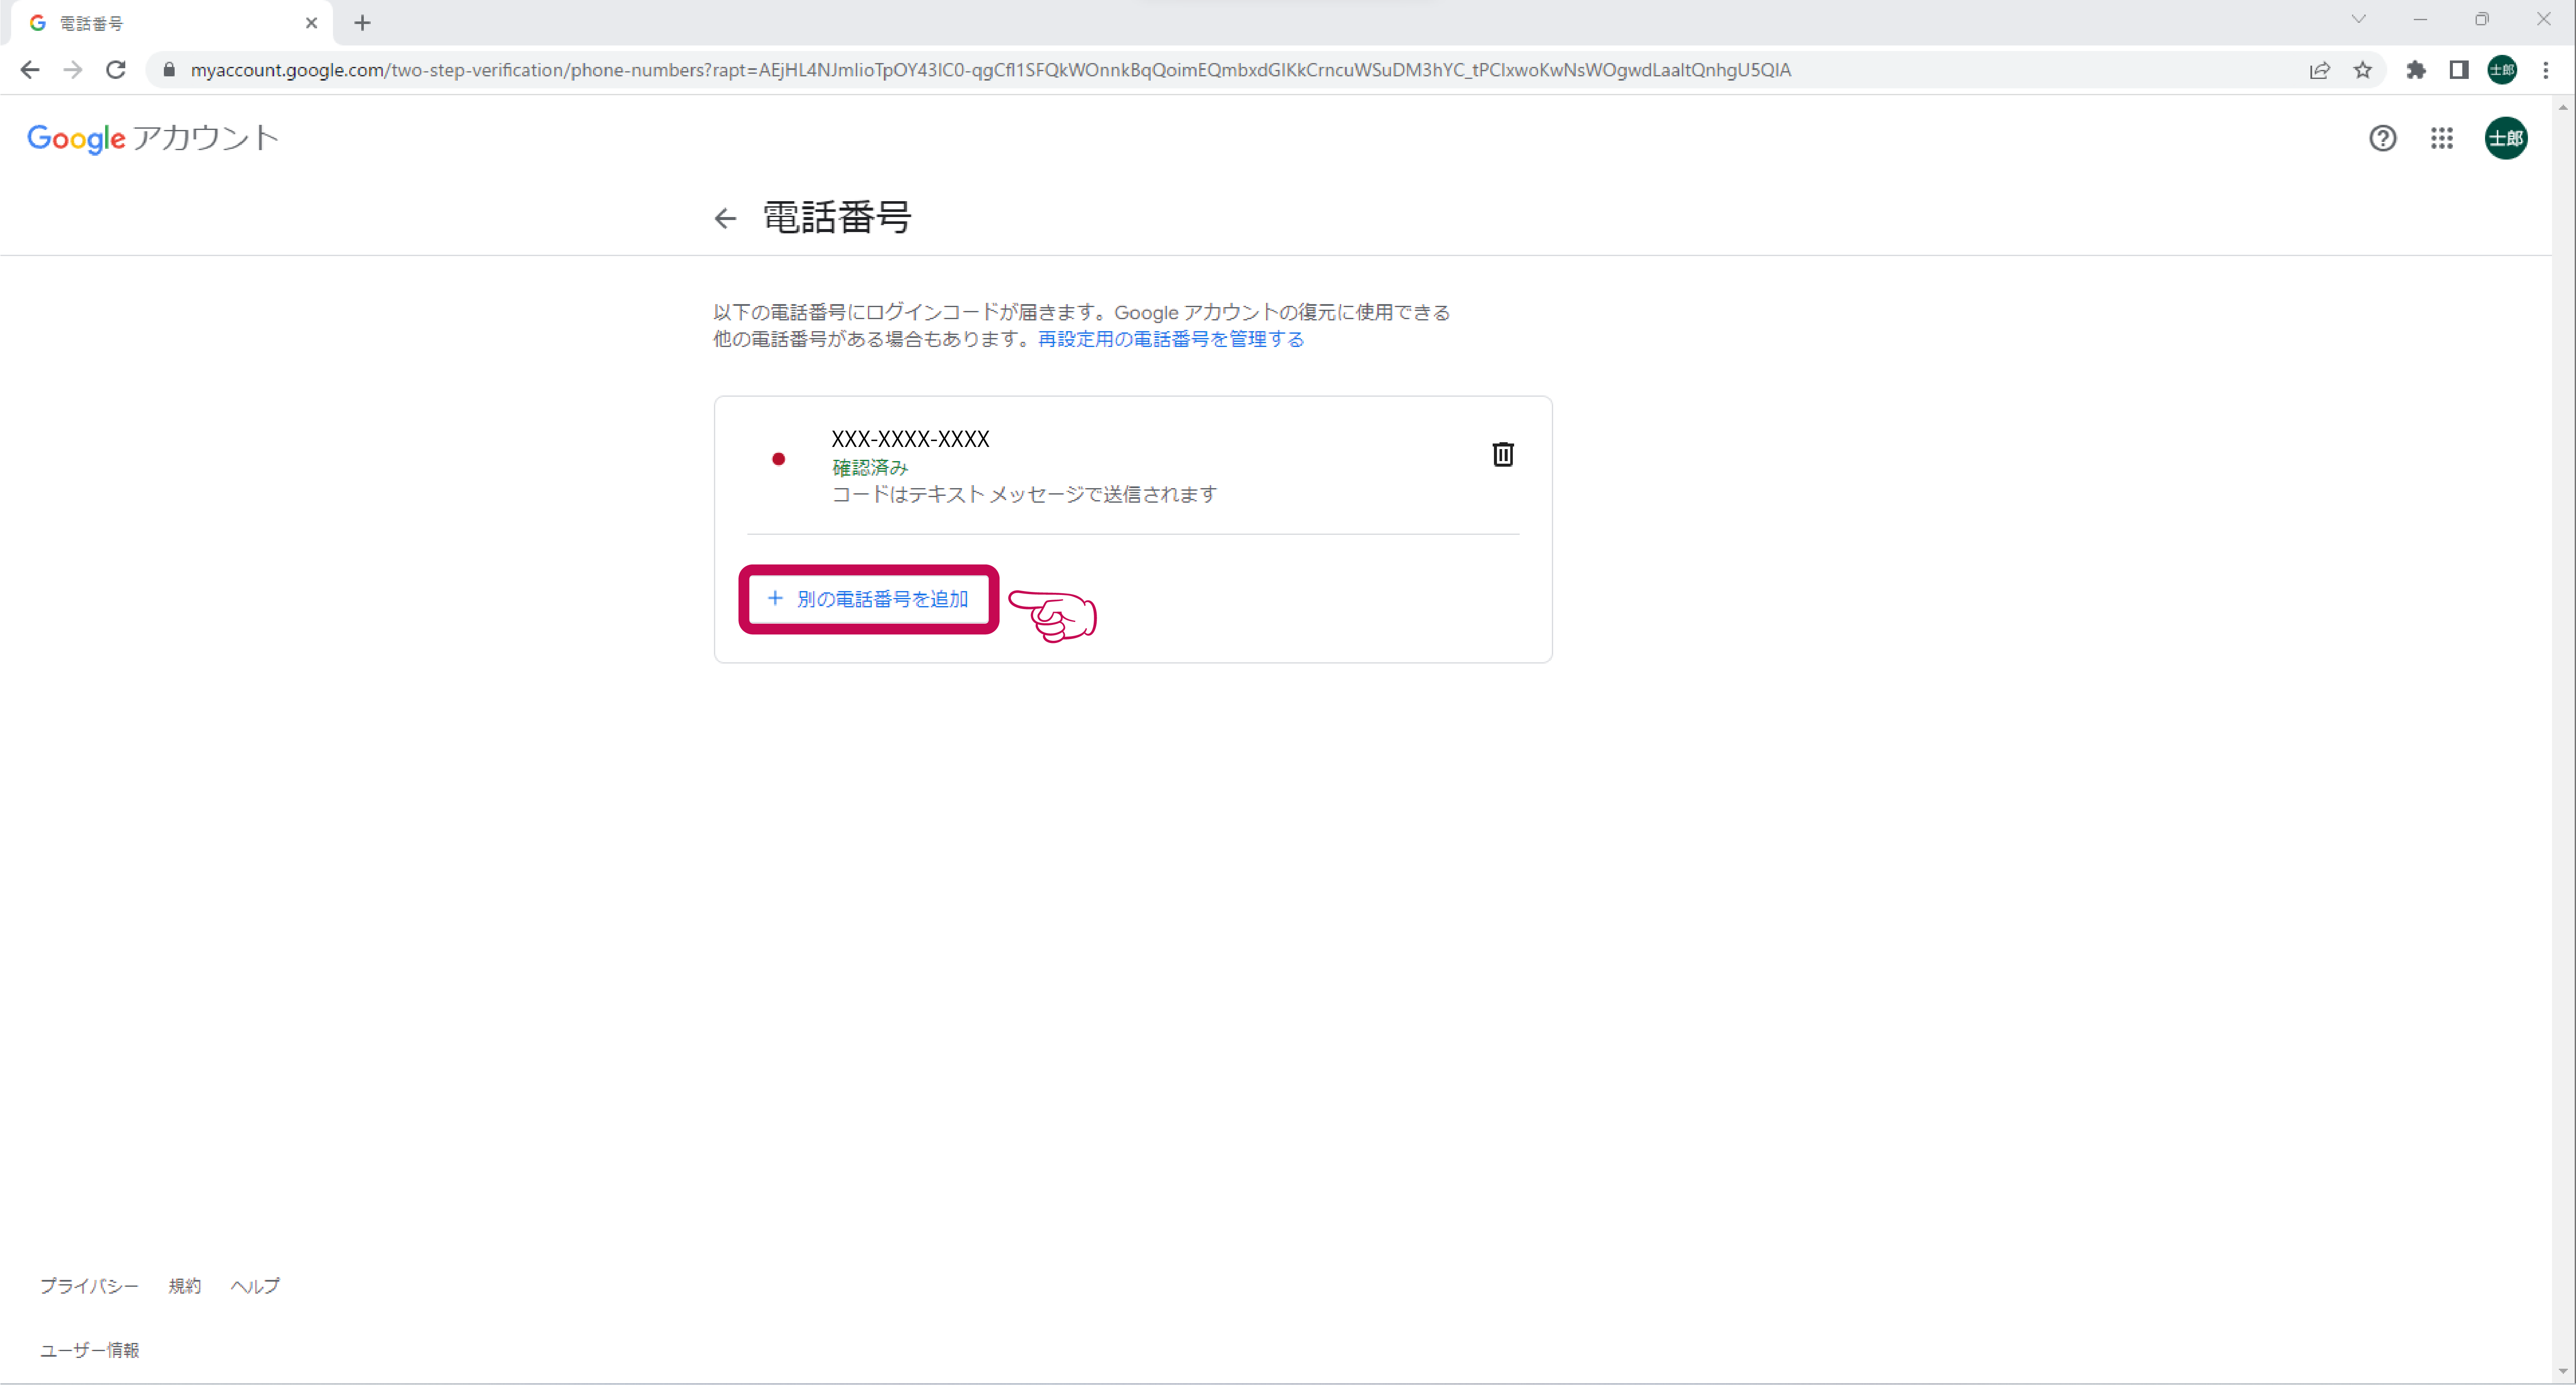
Task: Reload the page with the refresh icon
Action: (116, 70)
